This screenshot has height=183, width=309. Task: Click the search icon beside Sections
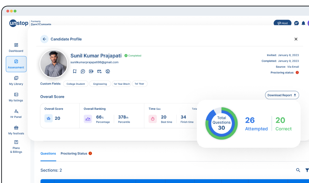[298, 170]
